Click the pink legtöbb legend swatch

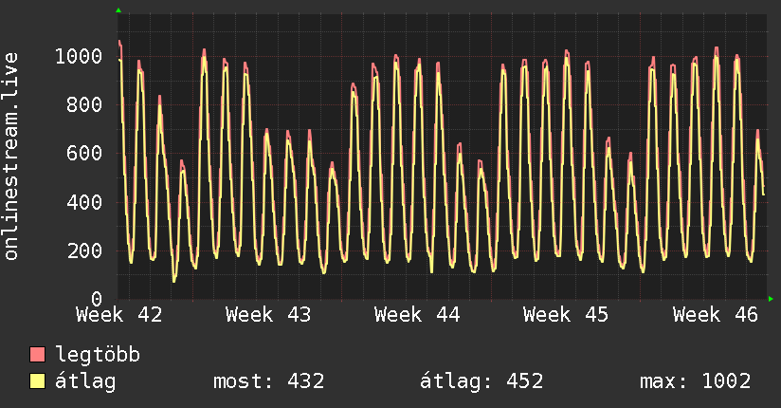pyautogui.click(x=37, y=355)
